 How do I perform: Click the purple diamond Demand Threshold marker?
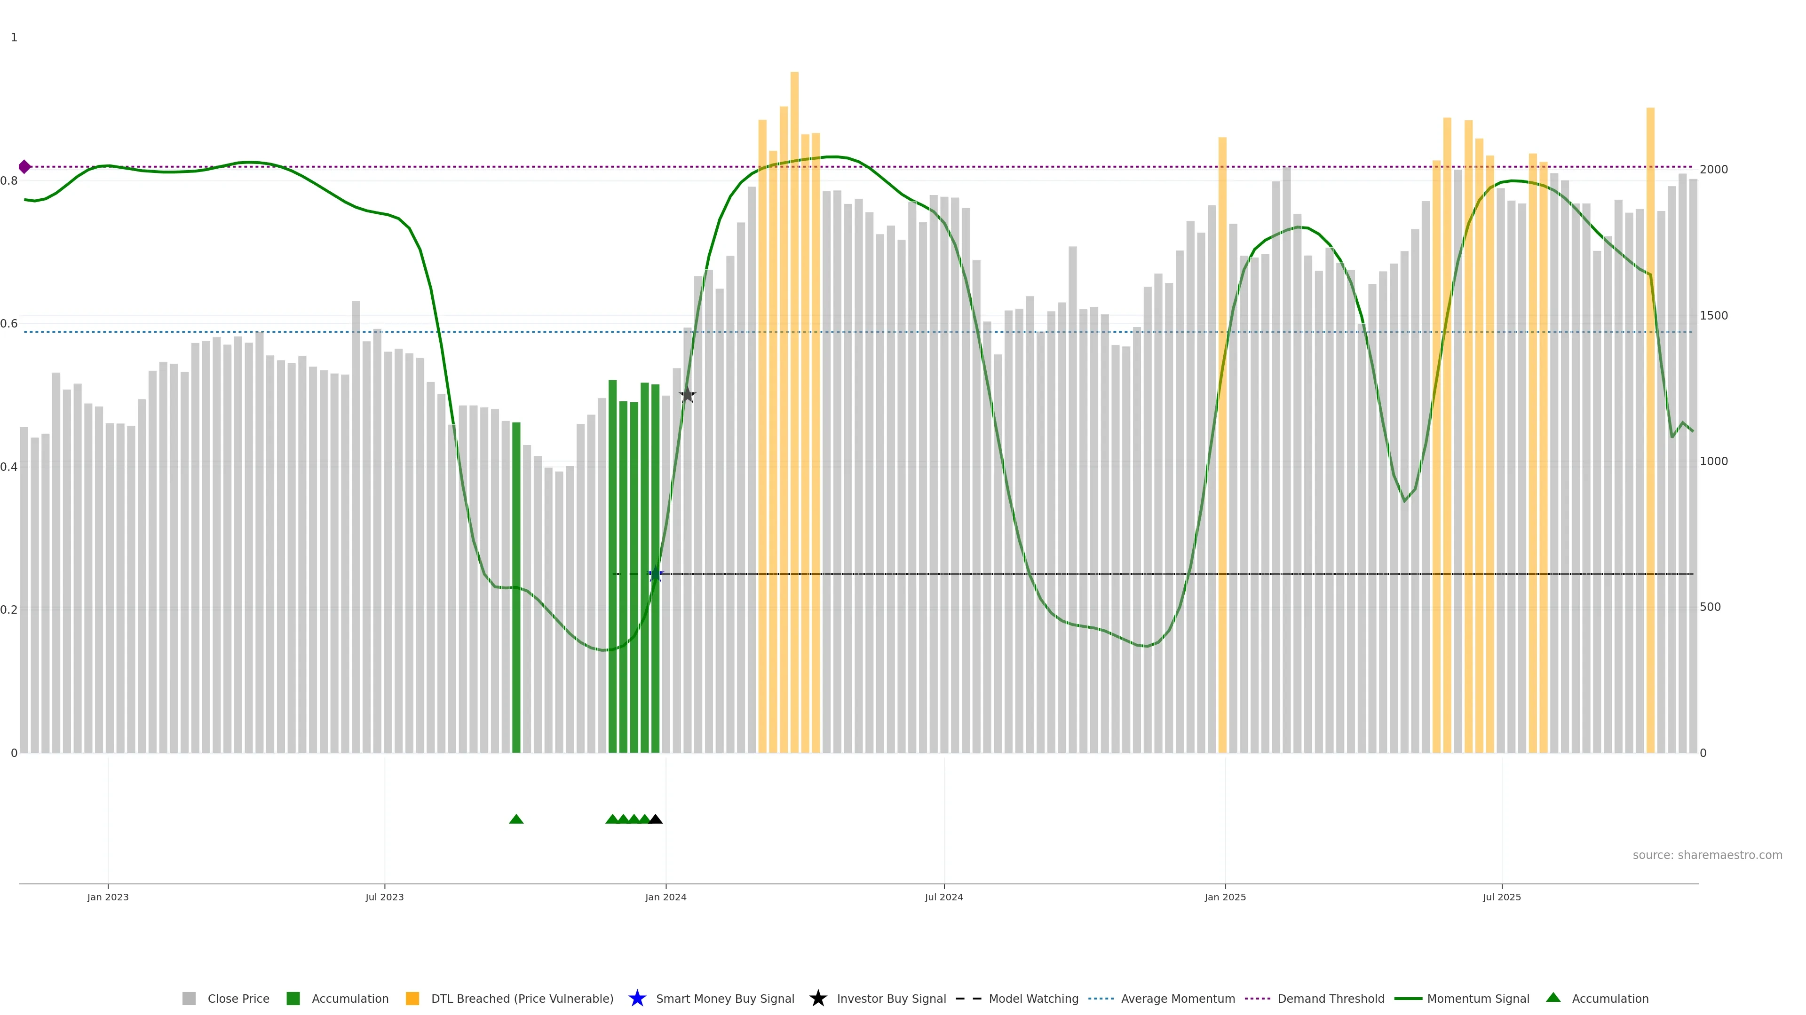coord(24,167)
